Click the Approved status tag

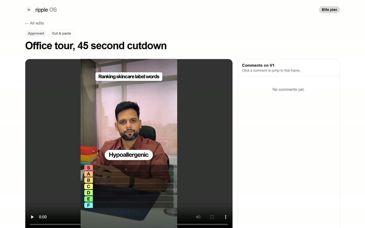[x=36, y=33]
